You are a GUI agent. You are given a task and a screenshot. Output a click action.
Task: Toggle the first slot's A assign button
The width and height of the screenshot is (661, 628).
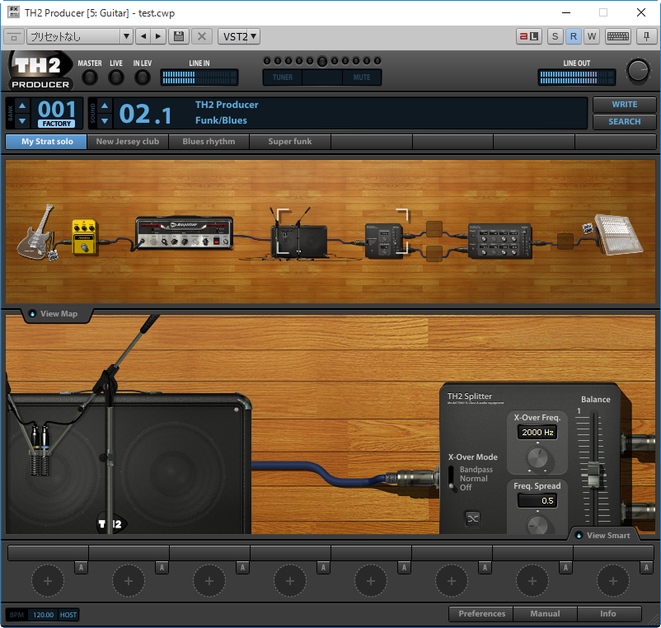[81, 567]
